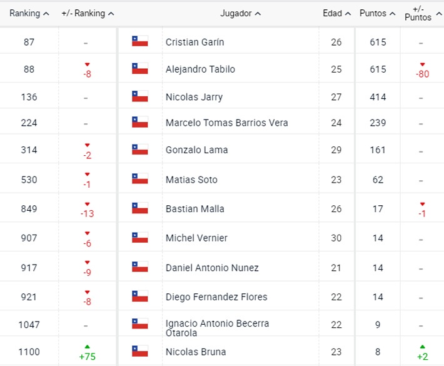Click the flag icon beside Bastian Malla
The height and width of the screenshot is (366, 444).
click(x=139, y=208)
